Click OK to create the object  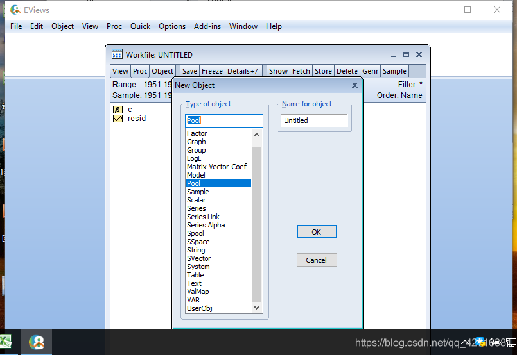317,232
